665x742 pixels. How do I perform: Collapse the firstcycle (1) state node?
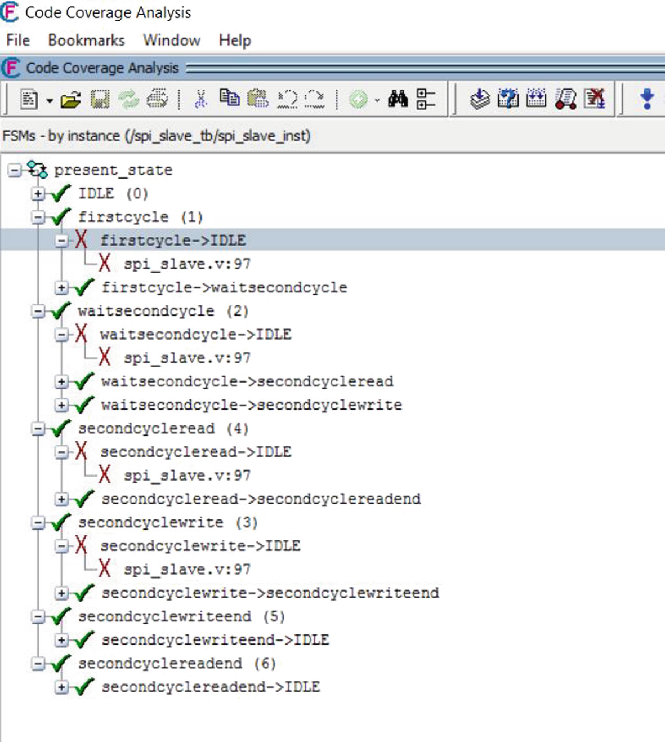[38, 217]
